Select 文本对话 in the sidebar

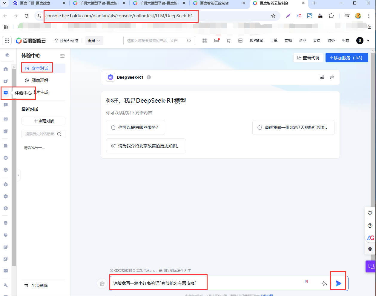(43, 68)
